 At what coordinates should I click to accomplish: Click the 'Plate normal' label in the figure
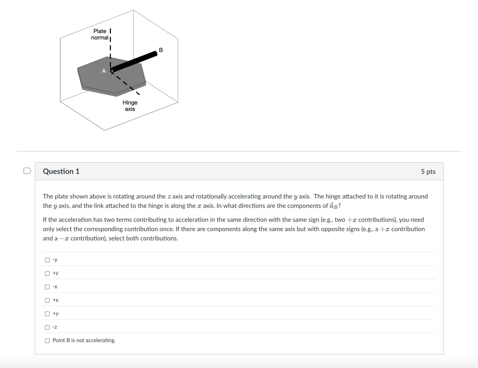coord(100,34)
